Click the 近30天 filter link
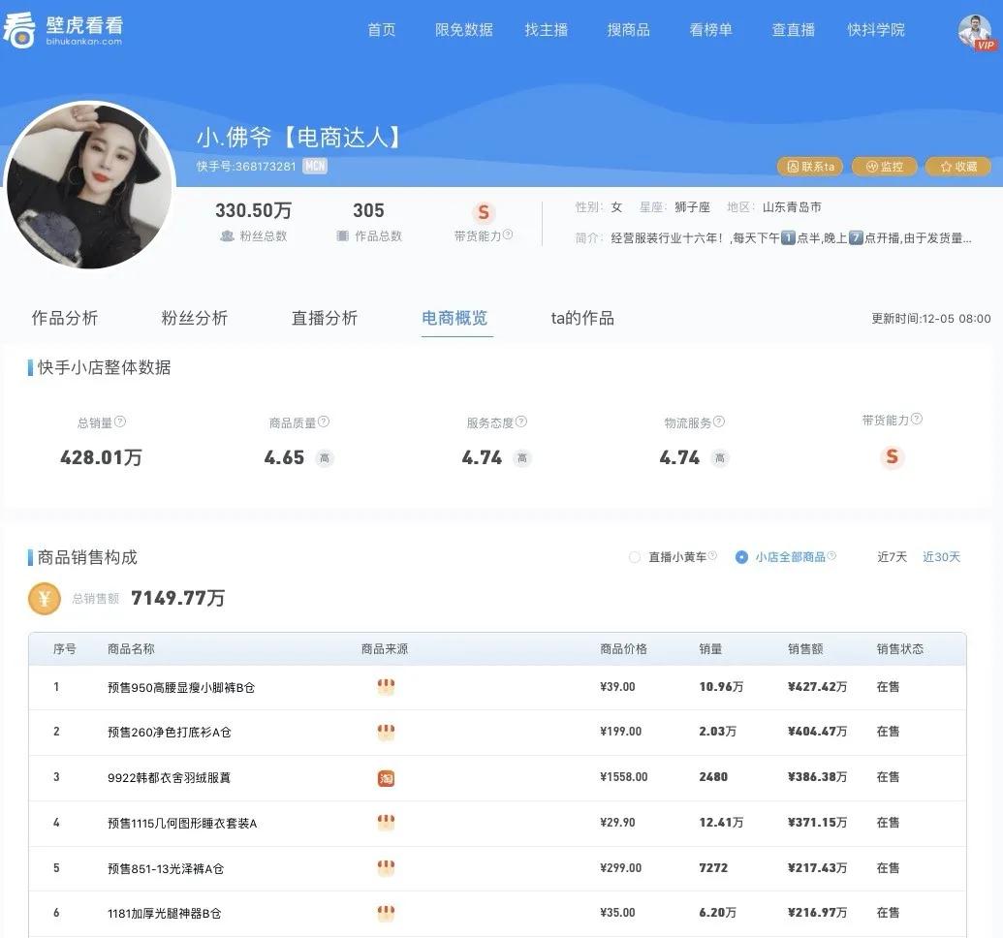This screenshot has height=938, width=1003. 940,557
